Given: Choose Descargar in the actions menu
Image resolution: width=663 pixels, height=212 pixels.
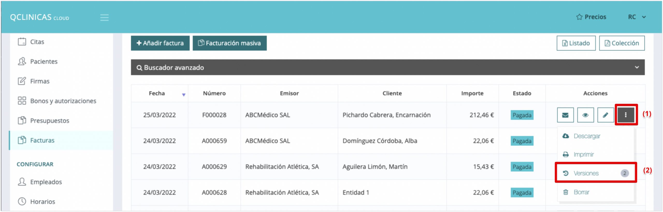Looking at the screenshot, I should 587,136.
